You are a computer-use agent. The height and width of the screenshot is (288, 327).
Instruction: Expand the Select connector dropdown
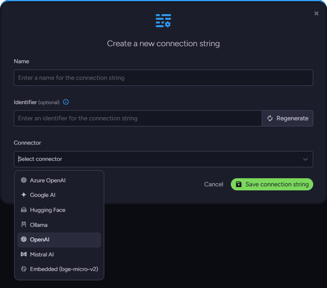[x=163, y=159]
